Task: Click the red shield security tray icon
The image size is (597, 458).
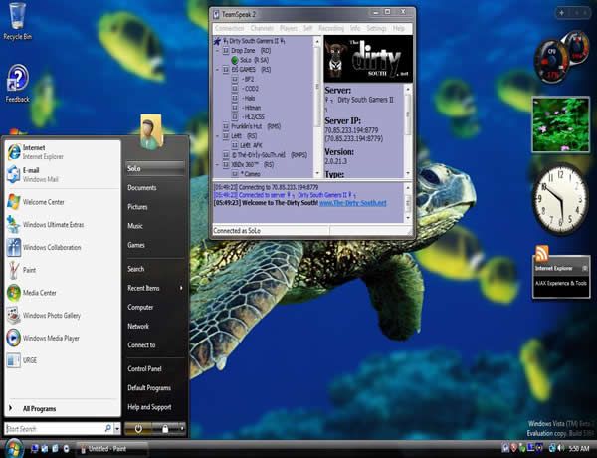Action: coord(514,449)
